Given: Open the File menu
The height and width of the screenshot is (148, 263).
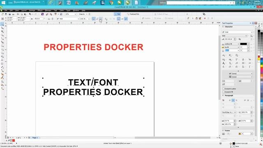Looking at the screenshot, I should [6, 10].
